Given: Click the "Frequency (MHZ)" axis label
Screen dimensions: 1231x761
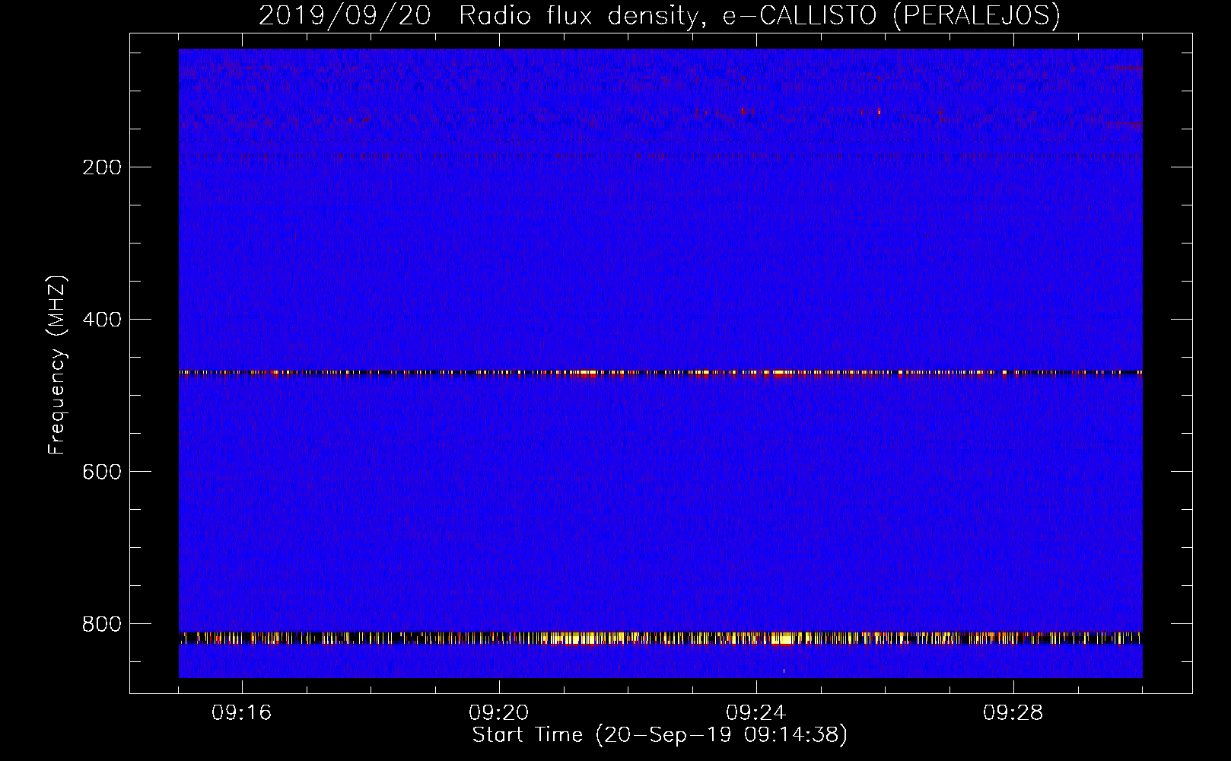Looking at the screenshot, I should point(57,365).
